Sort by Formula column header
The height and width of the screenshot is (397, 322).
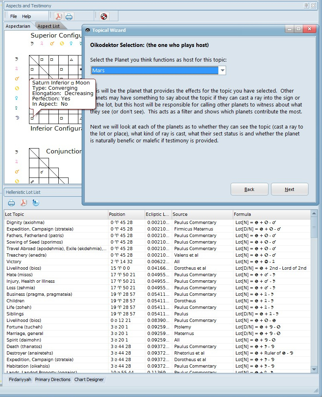pos(271,214)
